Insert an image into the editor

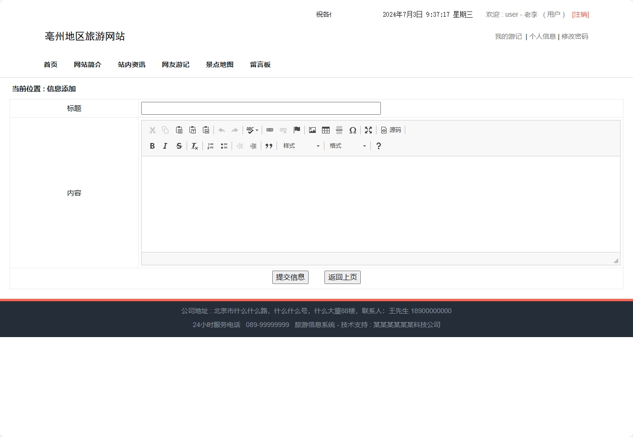coord(312,130)
